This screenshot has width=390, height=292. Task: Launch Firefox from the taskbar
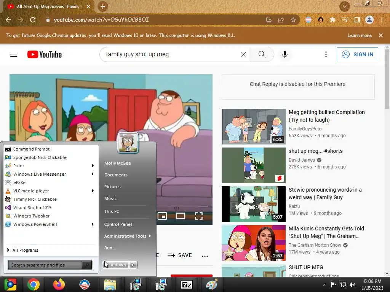pyautogui.click(x=59, y=284)
